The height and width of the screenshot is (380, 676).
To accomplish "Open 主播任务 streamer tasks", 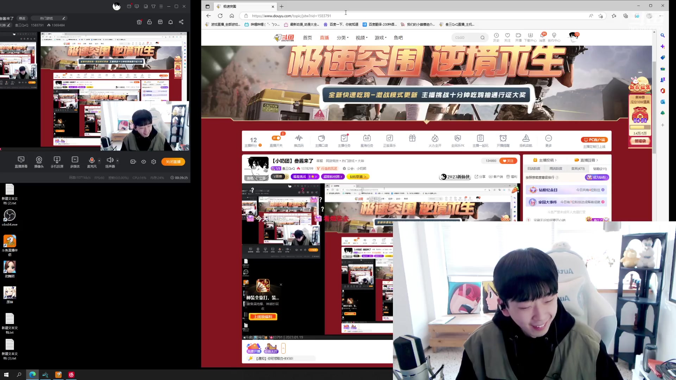I will (344, 140).
